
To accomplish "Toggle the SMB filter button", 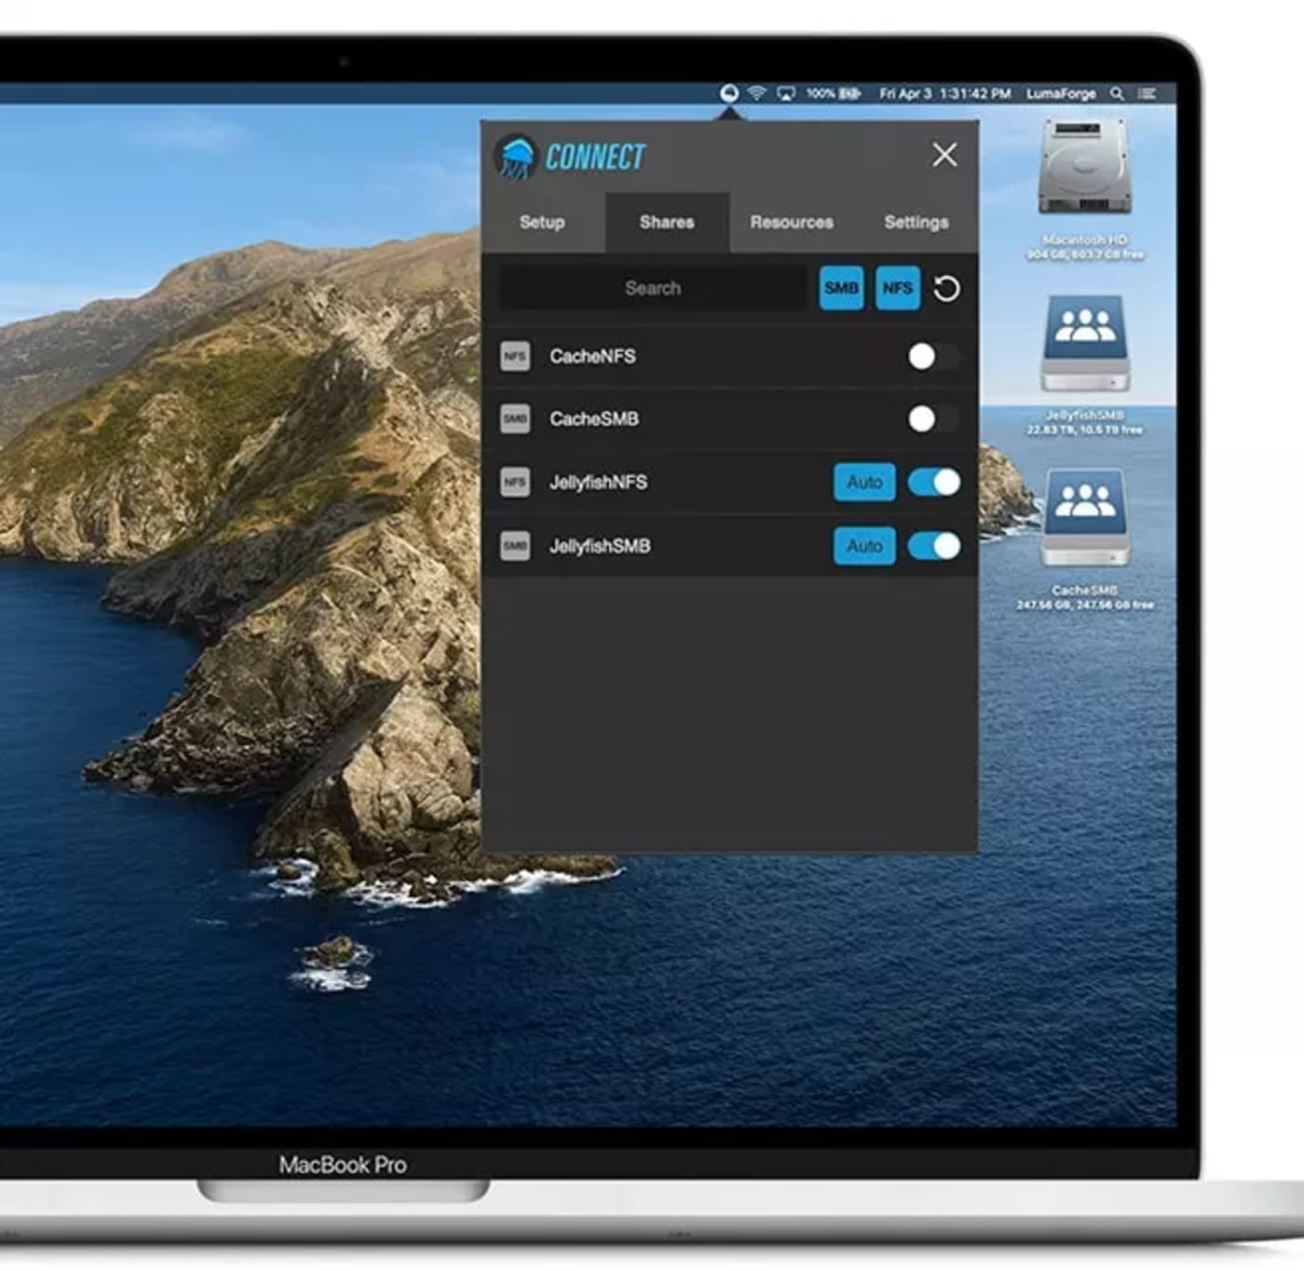I will tap(841, 288).
